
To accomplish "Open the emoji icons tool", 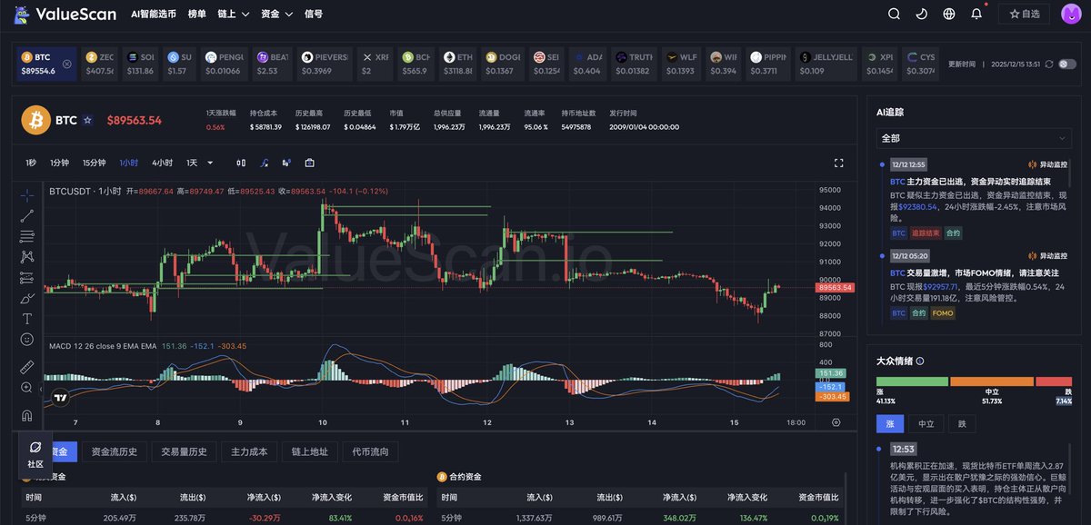I will click(27, 339).
